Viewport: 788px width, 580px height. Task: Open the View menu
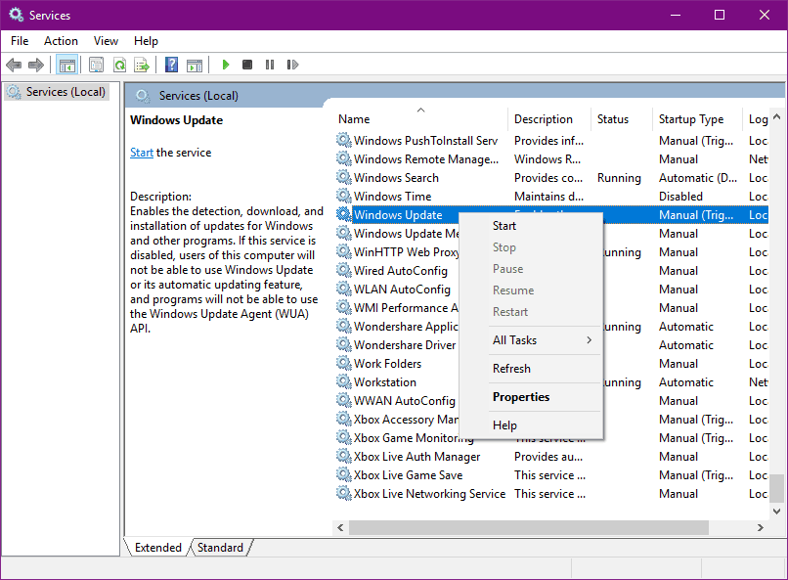[106, 41]
